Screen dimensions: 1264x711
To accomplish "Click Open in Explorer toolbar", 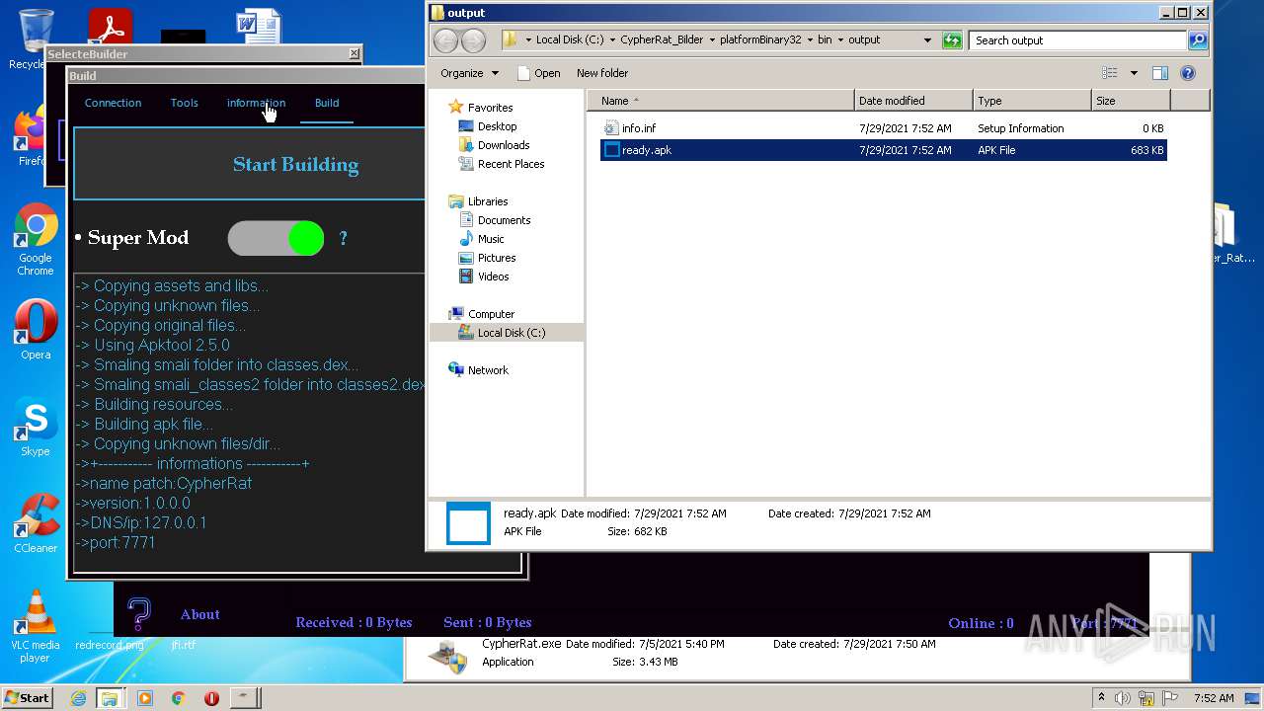I will point(538,73).
